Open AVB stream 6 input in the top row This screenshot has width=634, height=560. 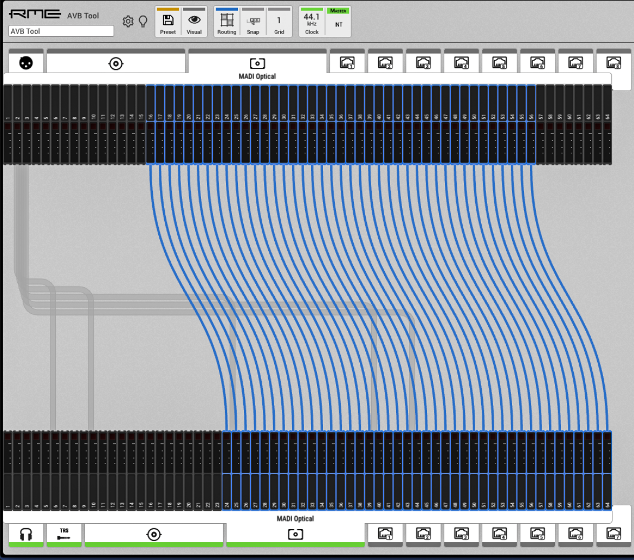pos(538,61)
